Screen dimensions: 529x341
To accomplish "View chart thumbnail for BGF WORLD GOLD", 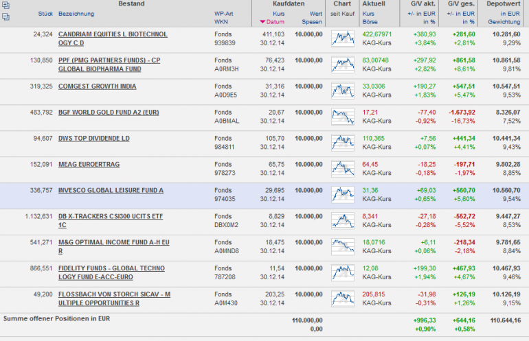I will pos(343,117).
